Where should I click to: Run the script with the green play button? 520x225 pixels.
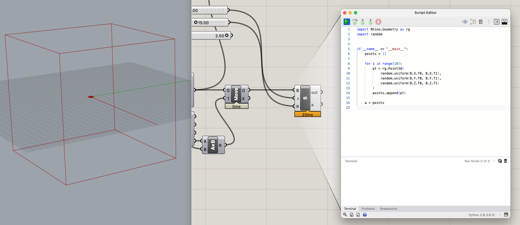pyautogui.click(x=347, y=22)
